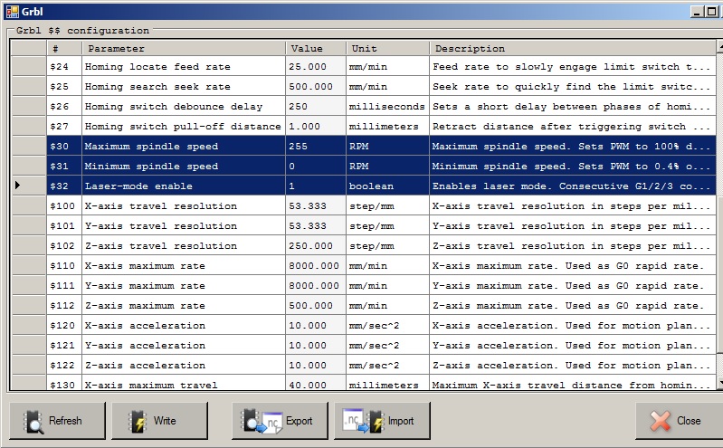This screenshot has width=723, height=448.
Task: Click the 'Parameter' column header
Action: coord(184,49)
